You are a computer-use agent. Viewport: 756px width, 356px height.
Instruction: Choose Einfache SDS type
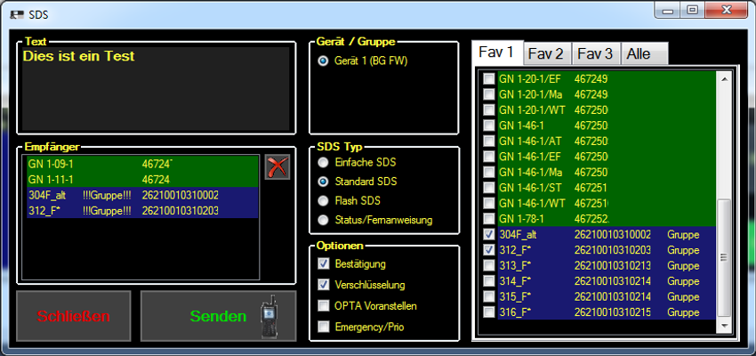(324, 163)
